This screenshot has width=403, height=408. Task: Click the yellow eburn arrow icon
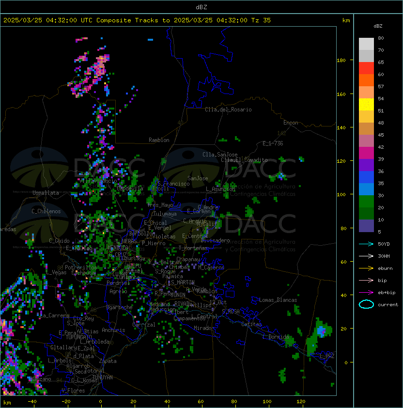point(366,268)
